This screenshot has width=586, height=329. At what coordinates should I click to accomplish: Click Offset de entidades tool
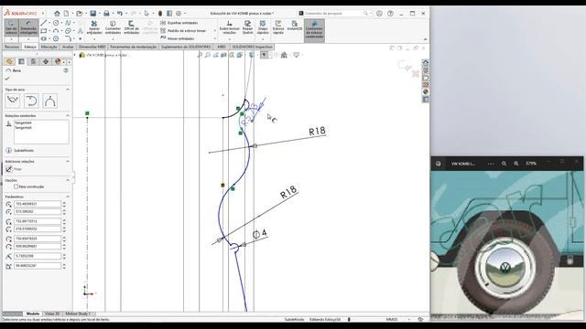point(132,27)
